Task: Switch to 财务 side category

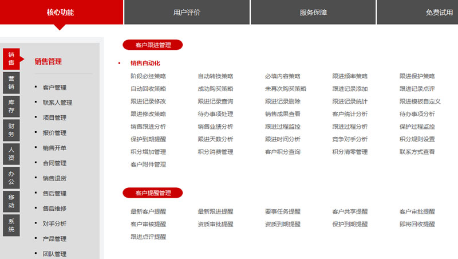Action: 11,130
